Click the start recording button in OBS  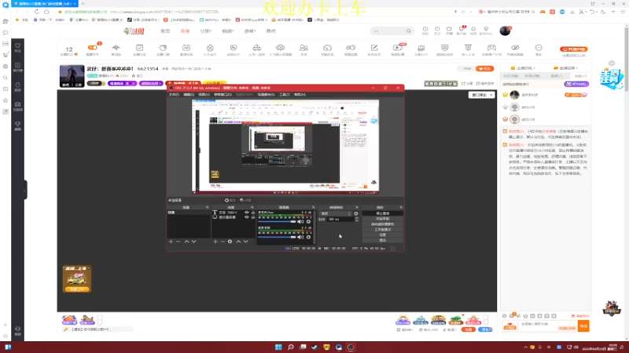pyautogui.click(x=382, y=219)
